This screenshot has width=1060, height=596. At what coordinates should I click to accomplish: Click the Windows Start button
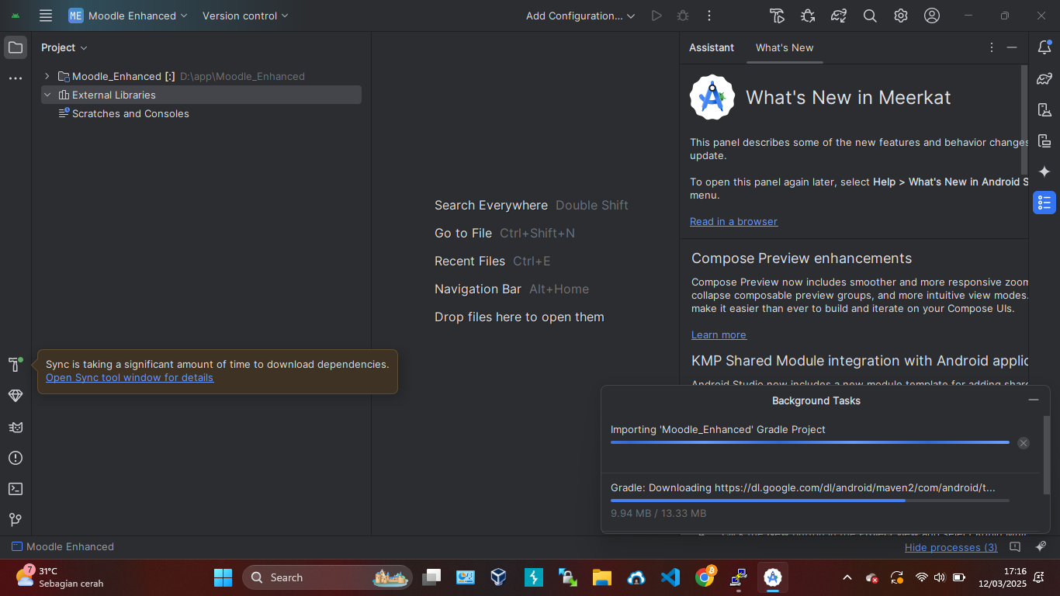coord(223,577)
